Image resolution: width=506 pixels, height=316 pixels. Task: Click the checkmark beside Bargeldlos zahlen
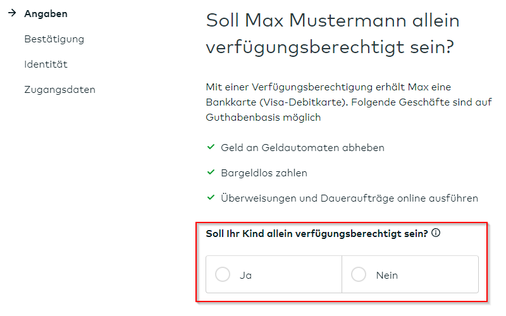coord(211,173)
